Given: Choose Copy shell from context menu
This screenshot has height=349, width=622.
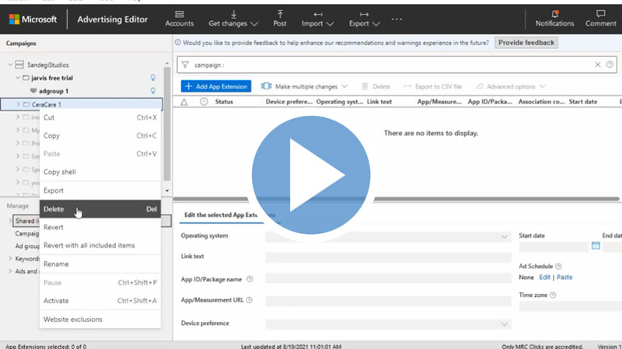Looking at the screenshot, I should [x=100, y=172].
